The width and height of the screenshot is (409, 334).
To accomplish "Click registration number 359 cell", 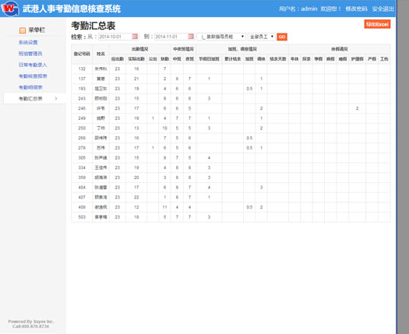I will click(x=82, y=178).
